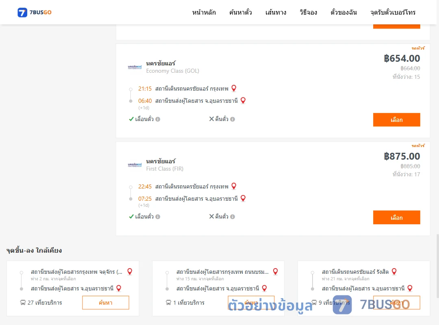Click the 22:45 departure time
This screenshot has width=439, height=325.
point(145,186)
